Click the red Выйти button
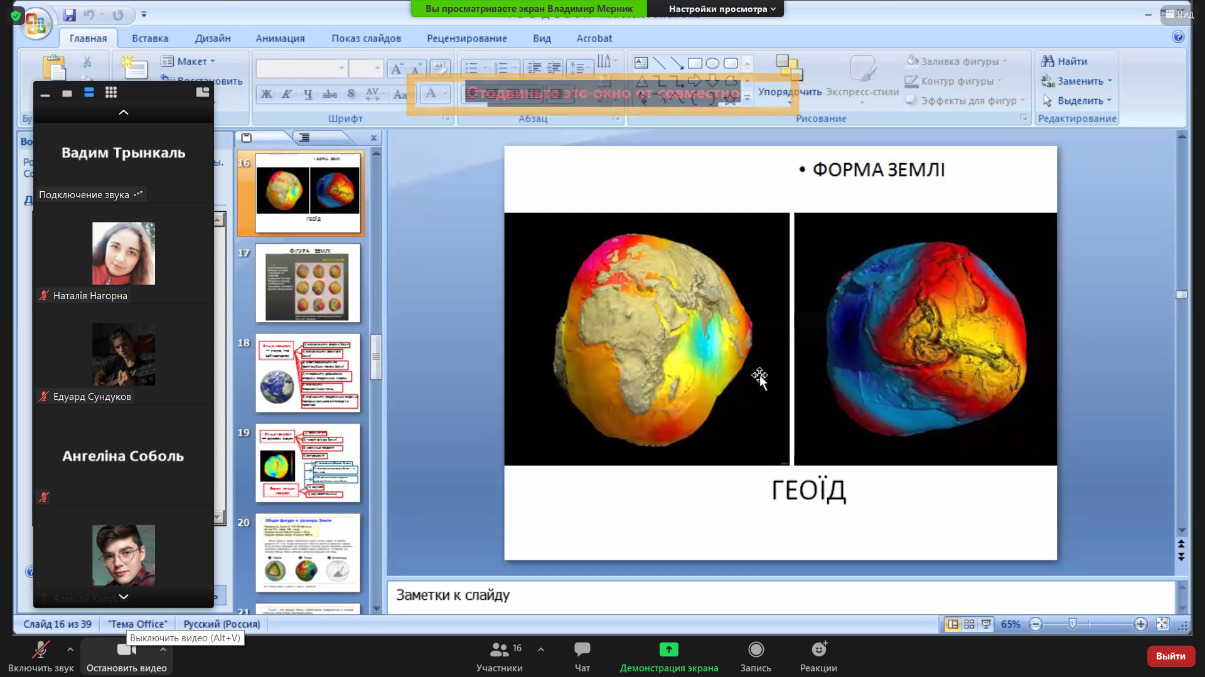The image size is (1205, 677). tap(1170, 656)
